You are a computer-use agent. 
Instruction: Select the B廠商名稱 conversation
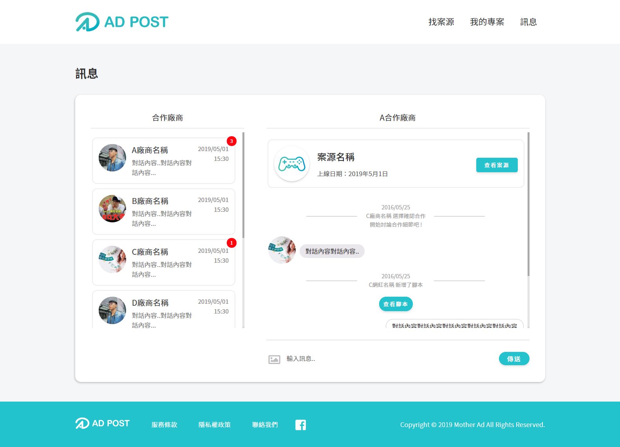[x=164, y=211]
